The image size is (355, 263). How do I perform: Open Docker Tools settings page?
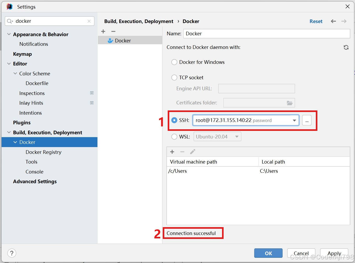click(x=31, y=162)
